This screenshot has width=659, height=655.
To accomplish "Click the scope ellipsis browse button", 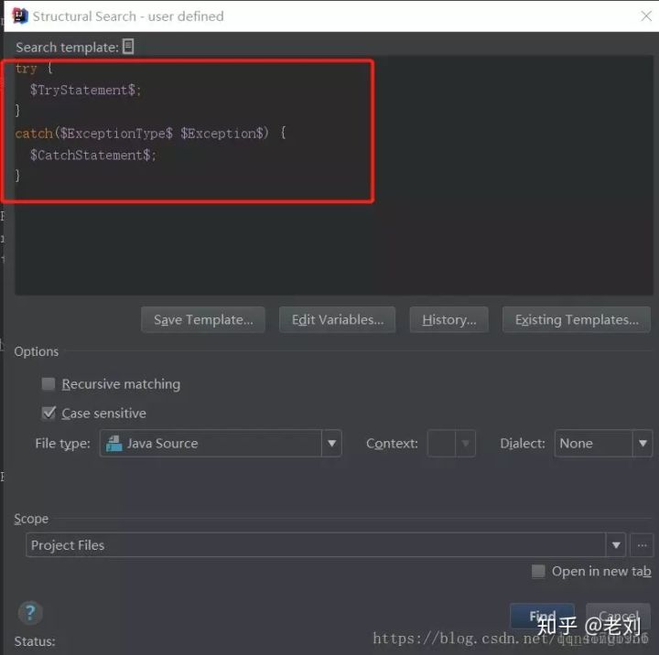I will tap(642, 545).
